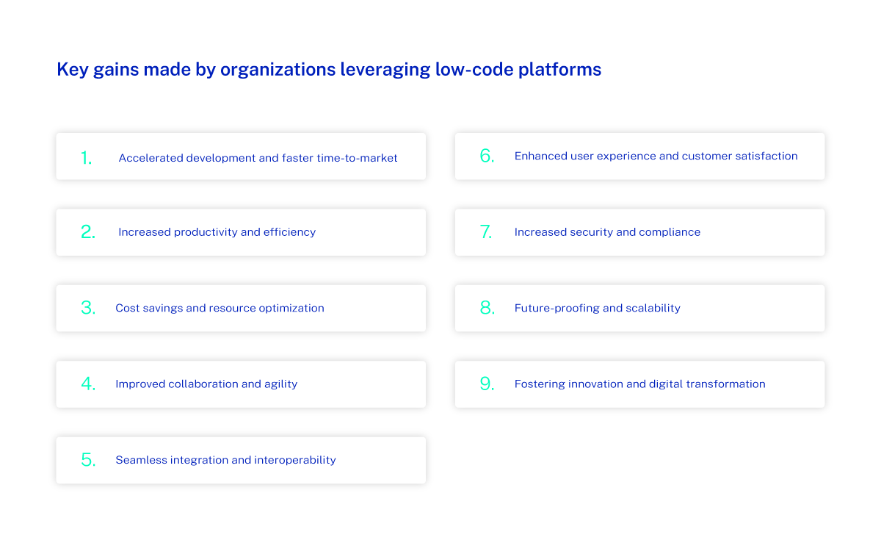Click the number 6 marker
The width and height of the screenshot is (881, 543).
[x=485, y=156]
